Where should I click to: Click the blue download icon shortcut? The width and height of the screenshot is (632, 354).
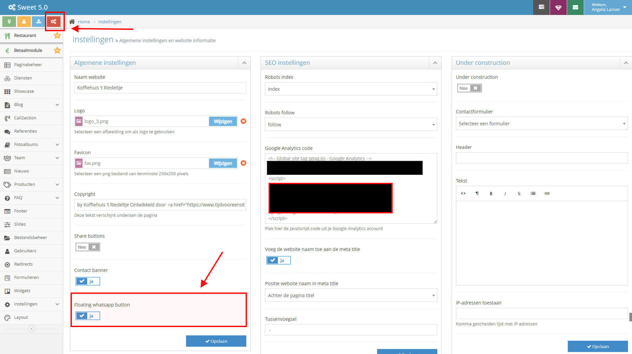point(39,22)
